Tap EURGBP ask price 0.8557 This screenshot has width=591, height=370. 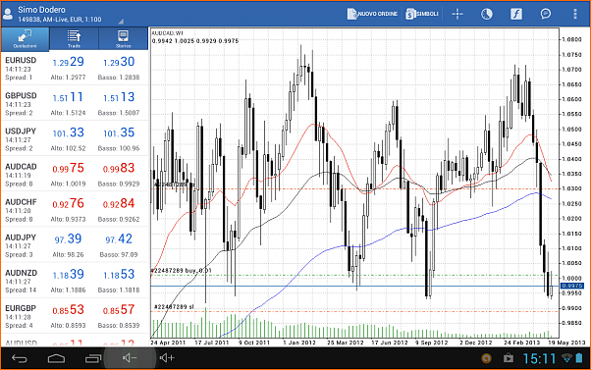pos(119,310)
